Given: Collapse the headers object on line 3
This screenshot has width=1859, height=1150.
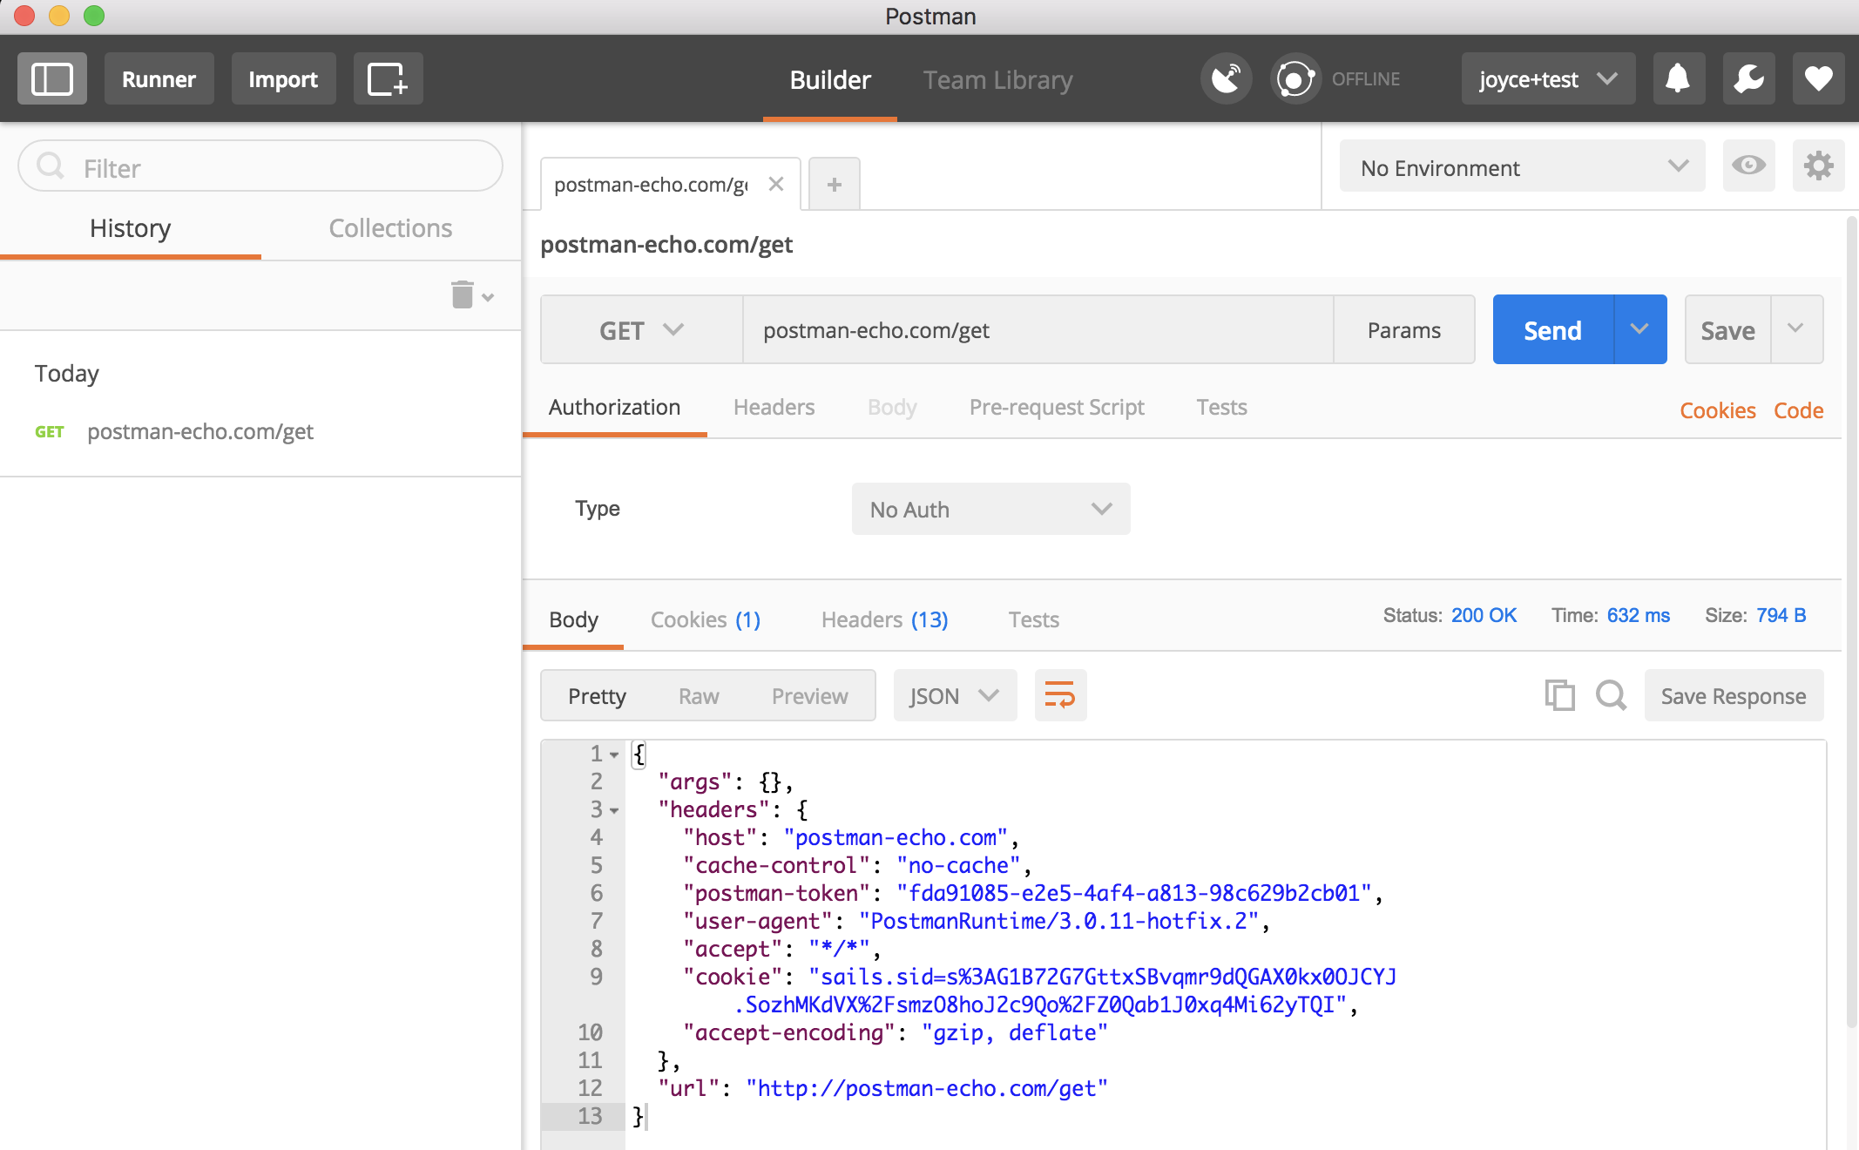Looking at the screenshot, I should [x=614, y=810].
